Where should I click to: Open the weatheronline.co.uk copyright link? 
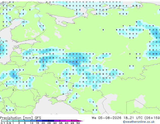point(139,122)
